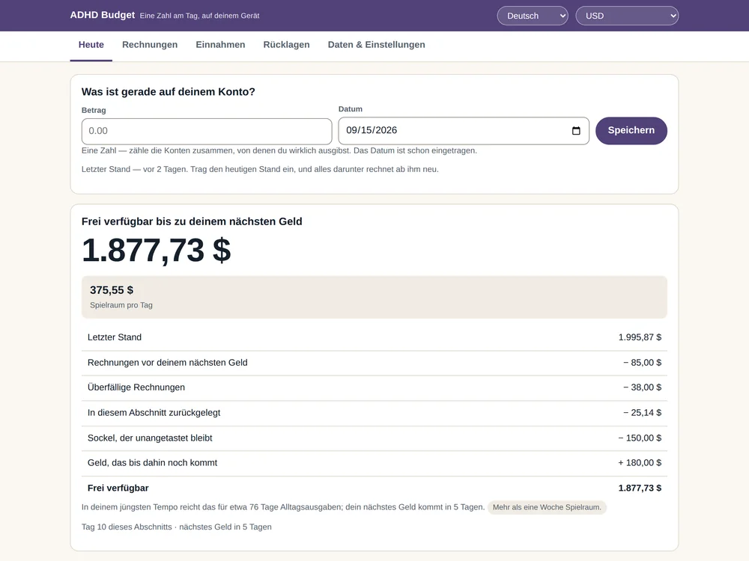Click the + 180,00 $ value

pyautogui.click(x=640, y=463)
